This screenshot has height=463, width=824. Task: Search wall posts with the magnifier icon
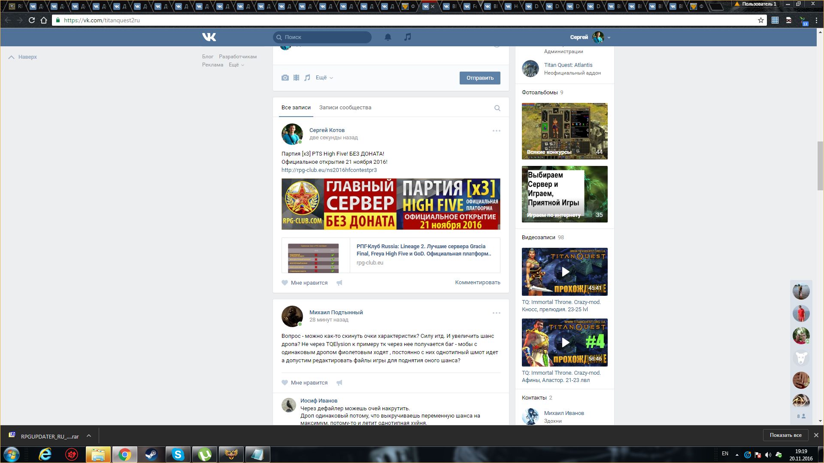(x=497, y=108)
